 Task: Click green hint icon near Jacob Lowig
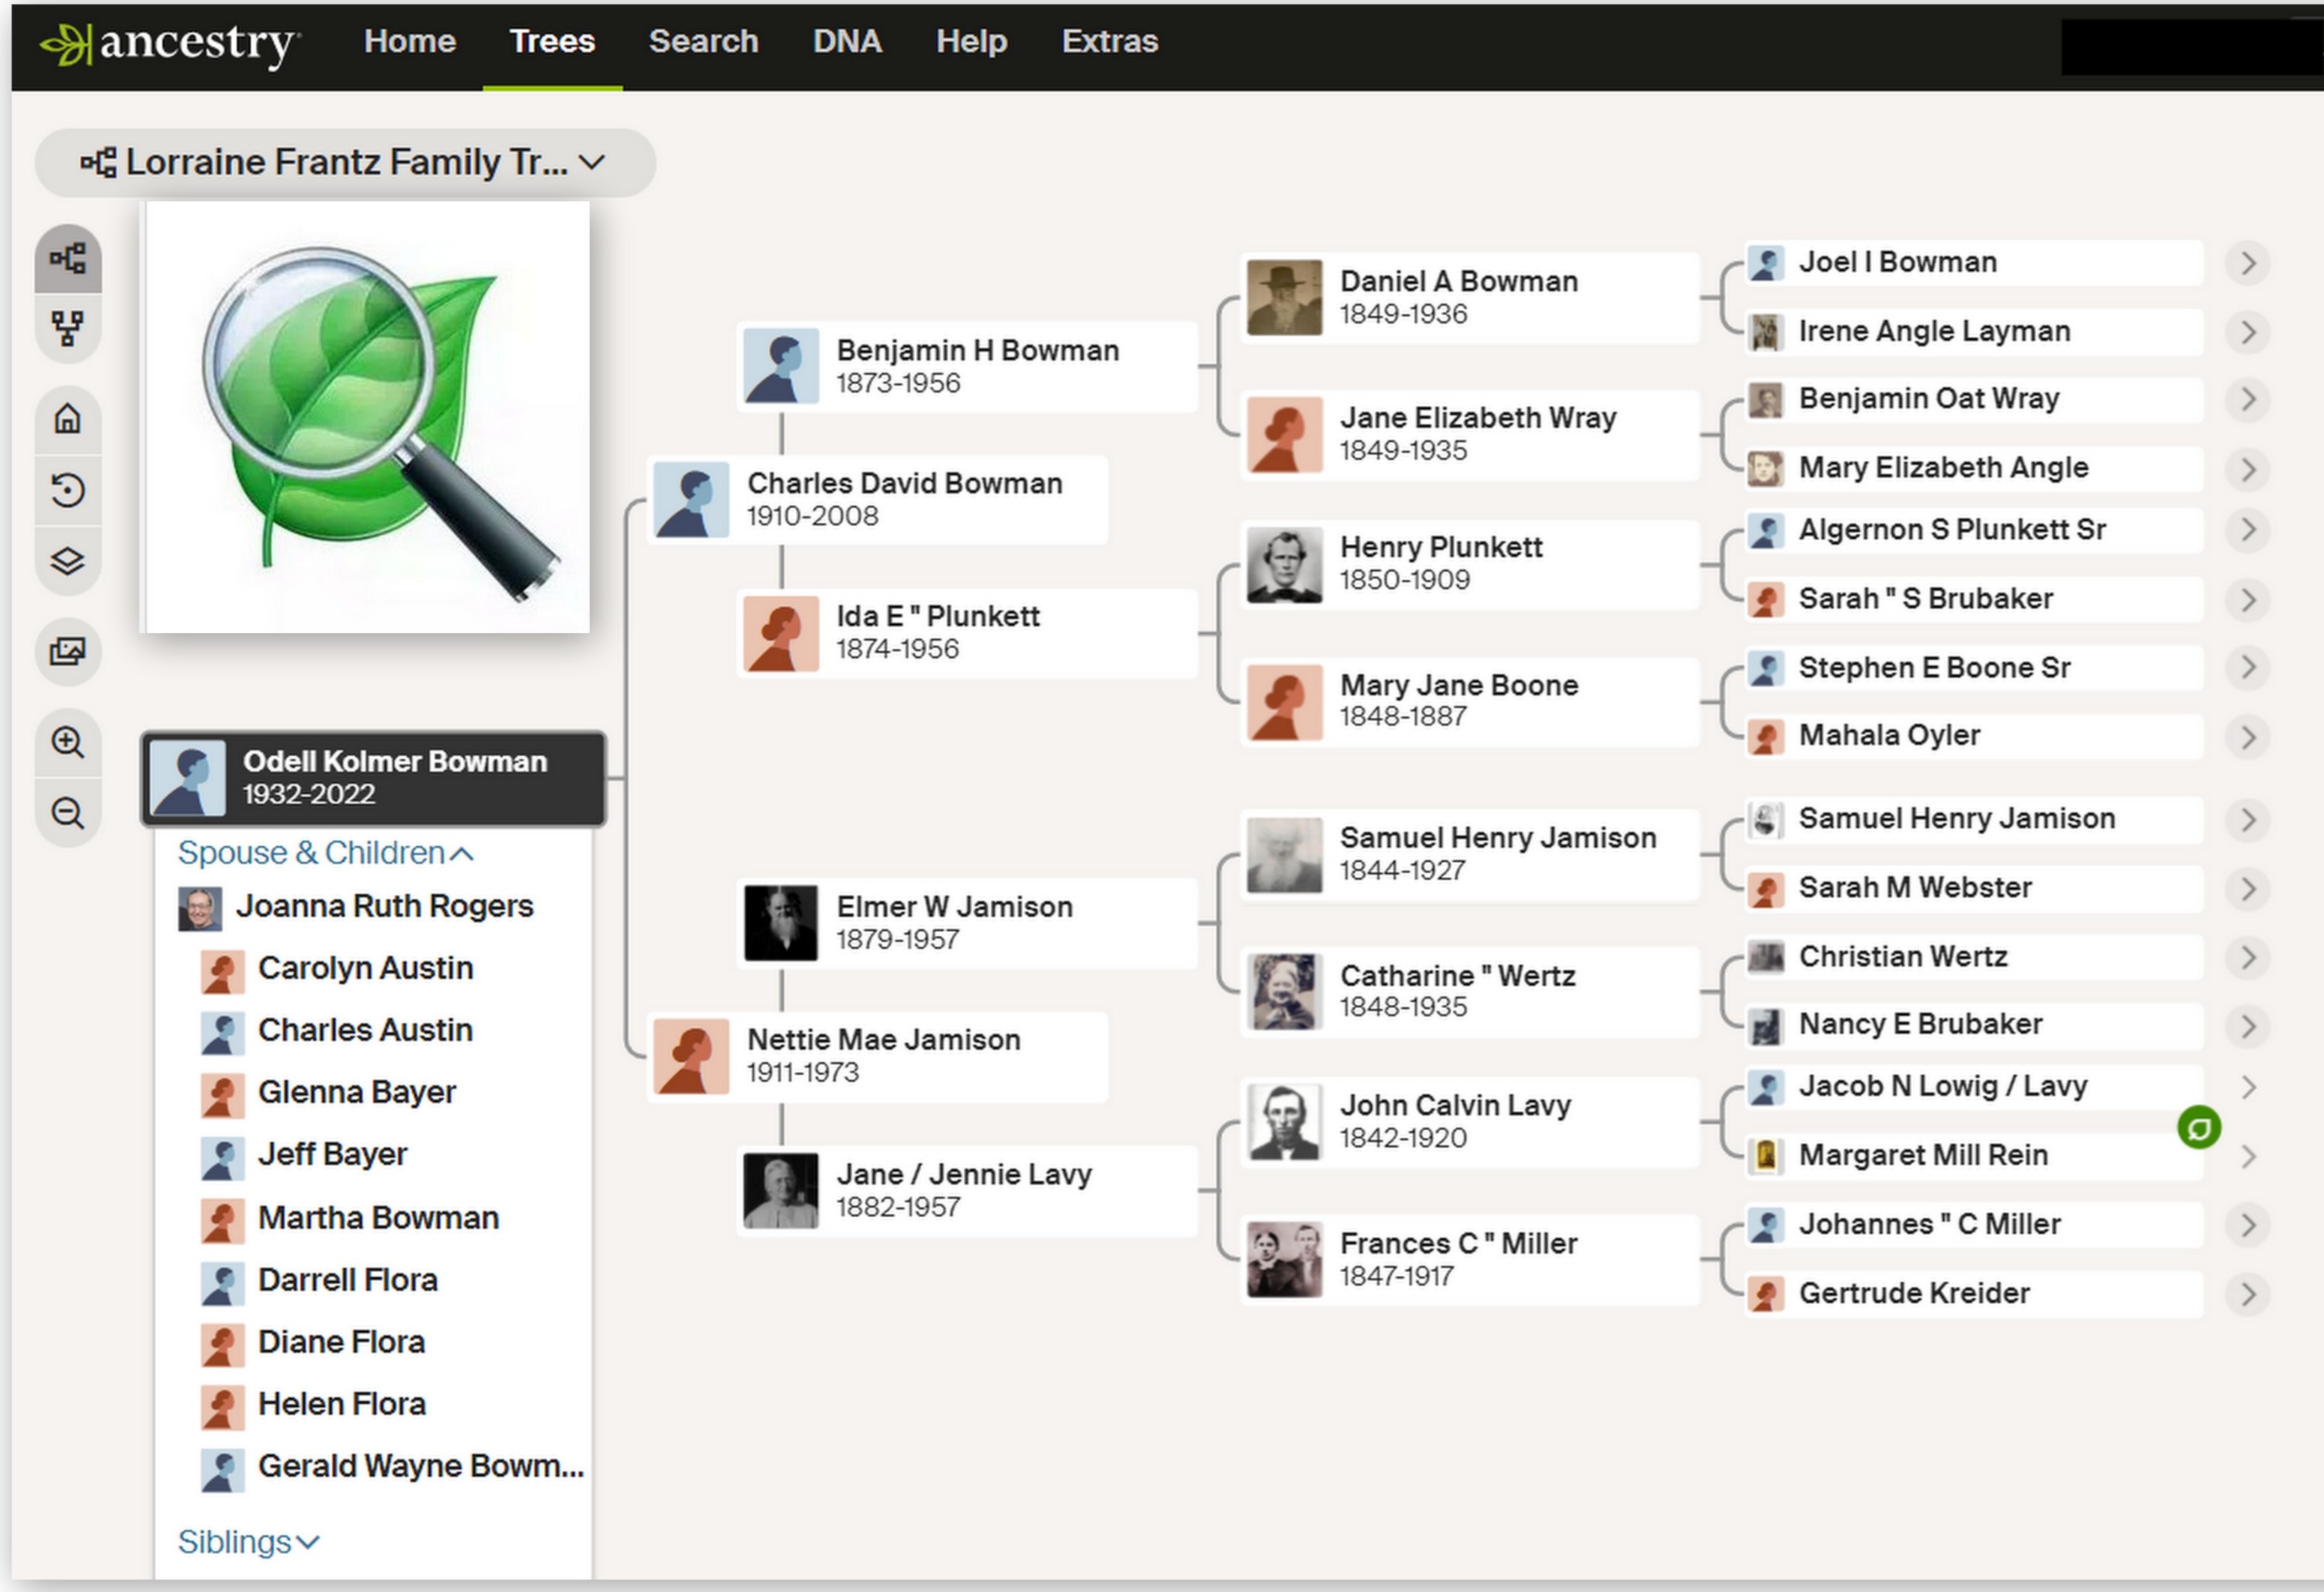click(2198, 1128)
